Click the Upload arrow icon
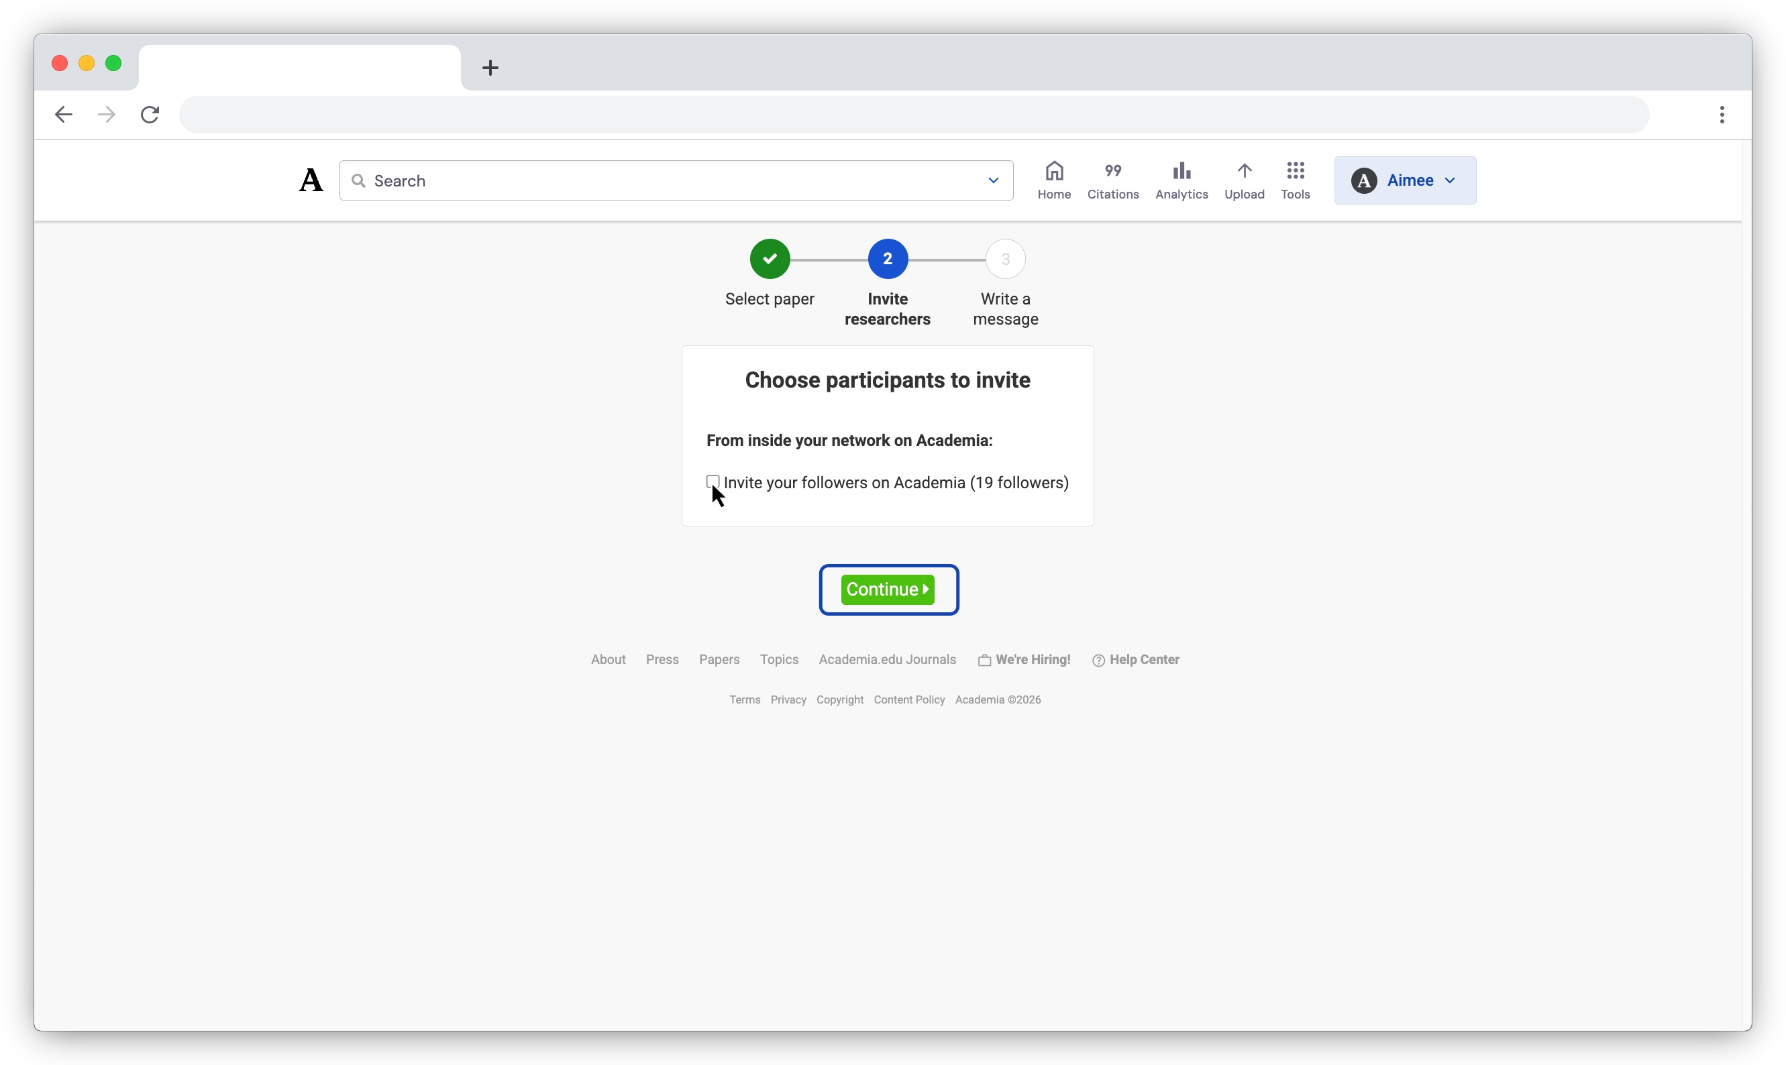This screenshot has height=1065, width=1786. pos(1244,171)
